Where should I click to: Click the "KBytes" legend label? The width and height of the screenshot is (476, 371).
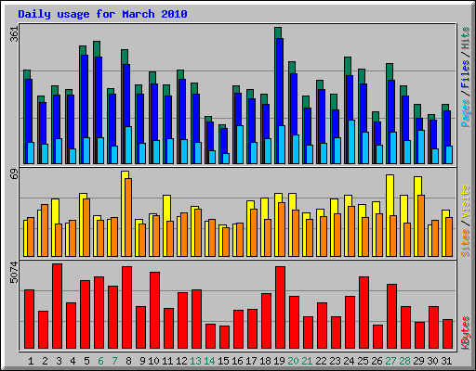[x=465, y=333]
